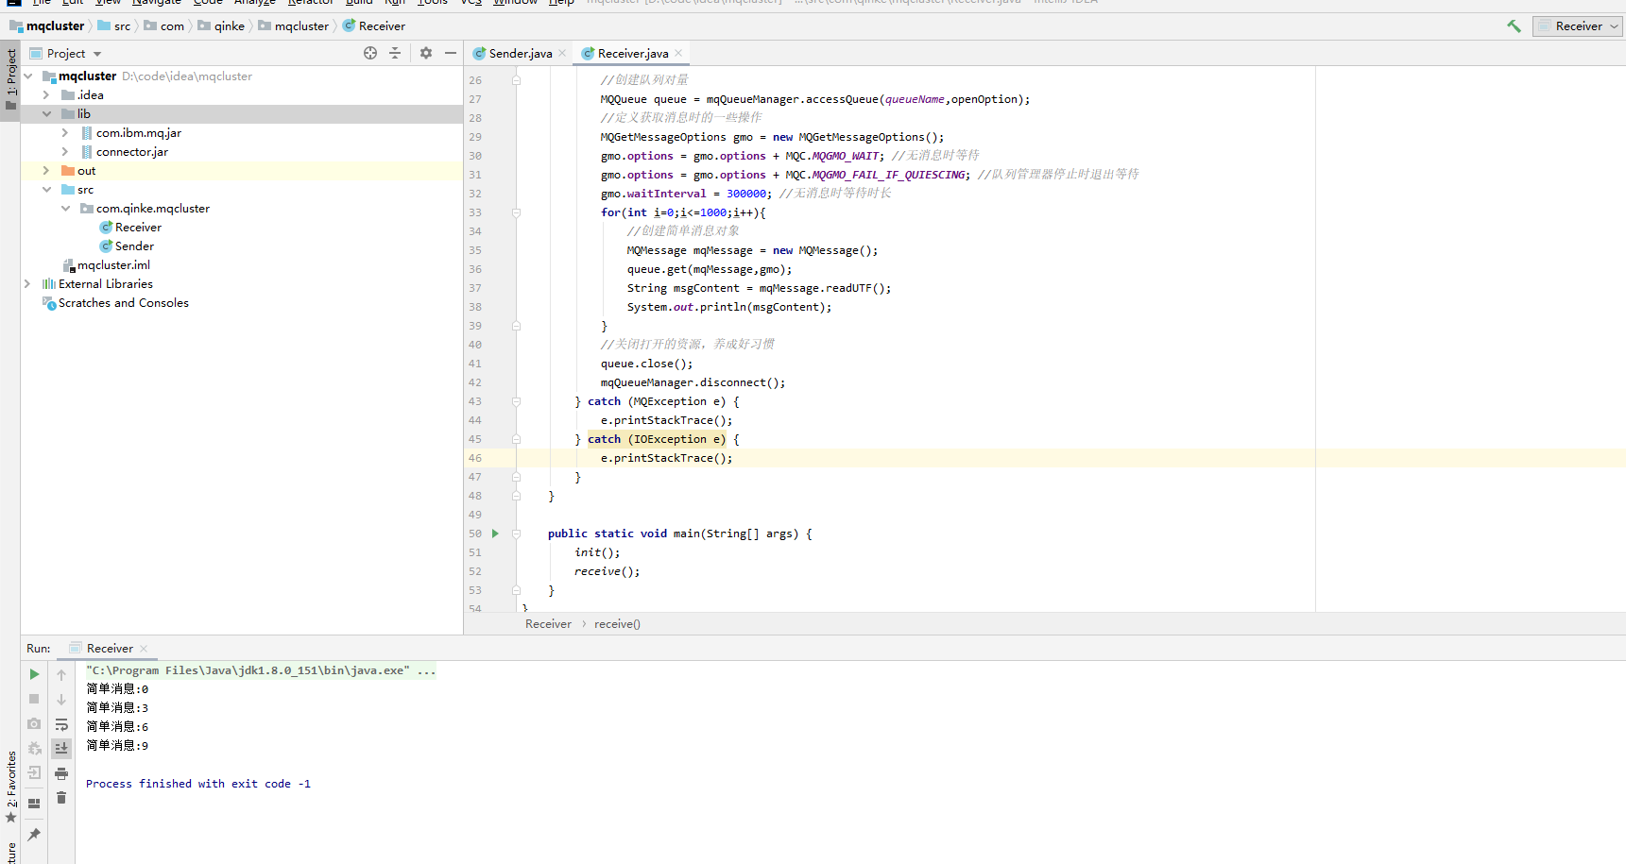
Task: Expand the out folder
Action: click(46, 170)
